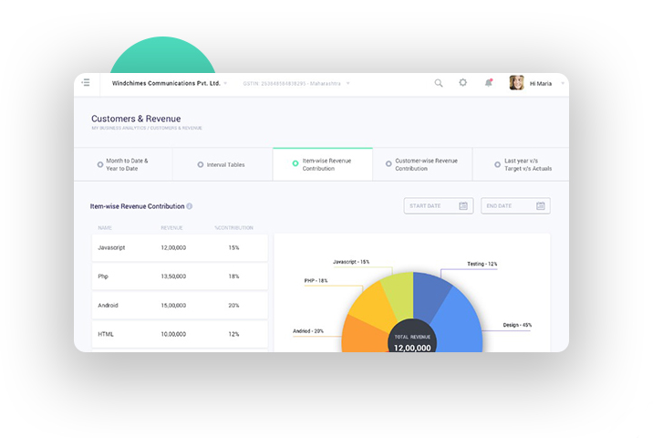The width and height of the screenshot is (653, 438).
Task: Open the notifications bell
Action: 489,83
